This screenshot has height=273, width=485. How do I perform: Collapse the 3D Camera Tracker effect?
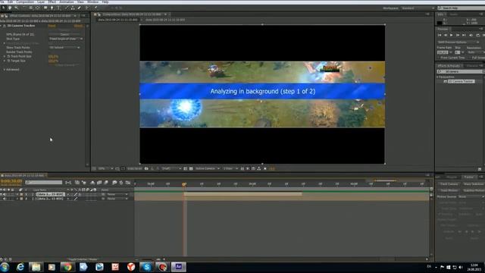[x=2, y=26]
